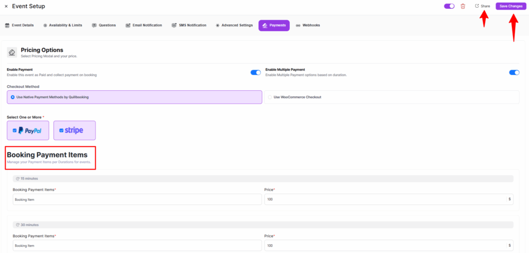
Task: Go to Advanced Settings tab
Action: point(234,25)
